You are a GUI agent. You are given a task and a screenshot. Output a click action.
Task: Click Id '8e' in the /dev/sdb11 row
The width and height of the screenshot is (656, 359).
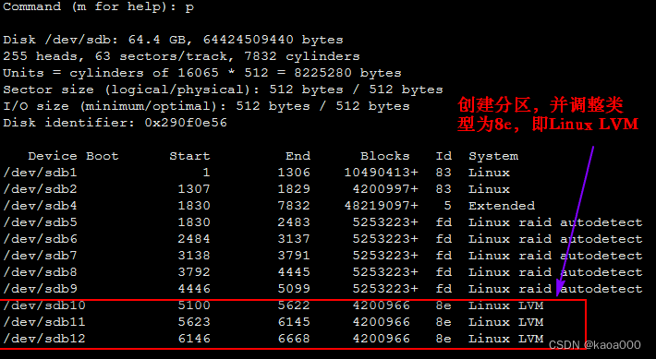443,322
